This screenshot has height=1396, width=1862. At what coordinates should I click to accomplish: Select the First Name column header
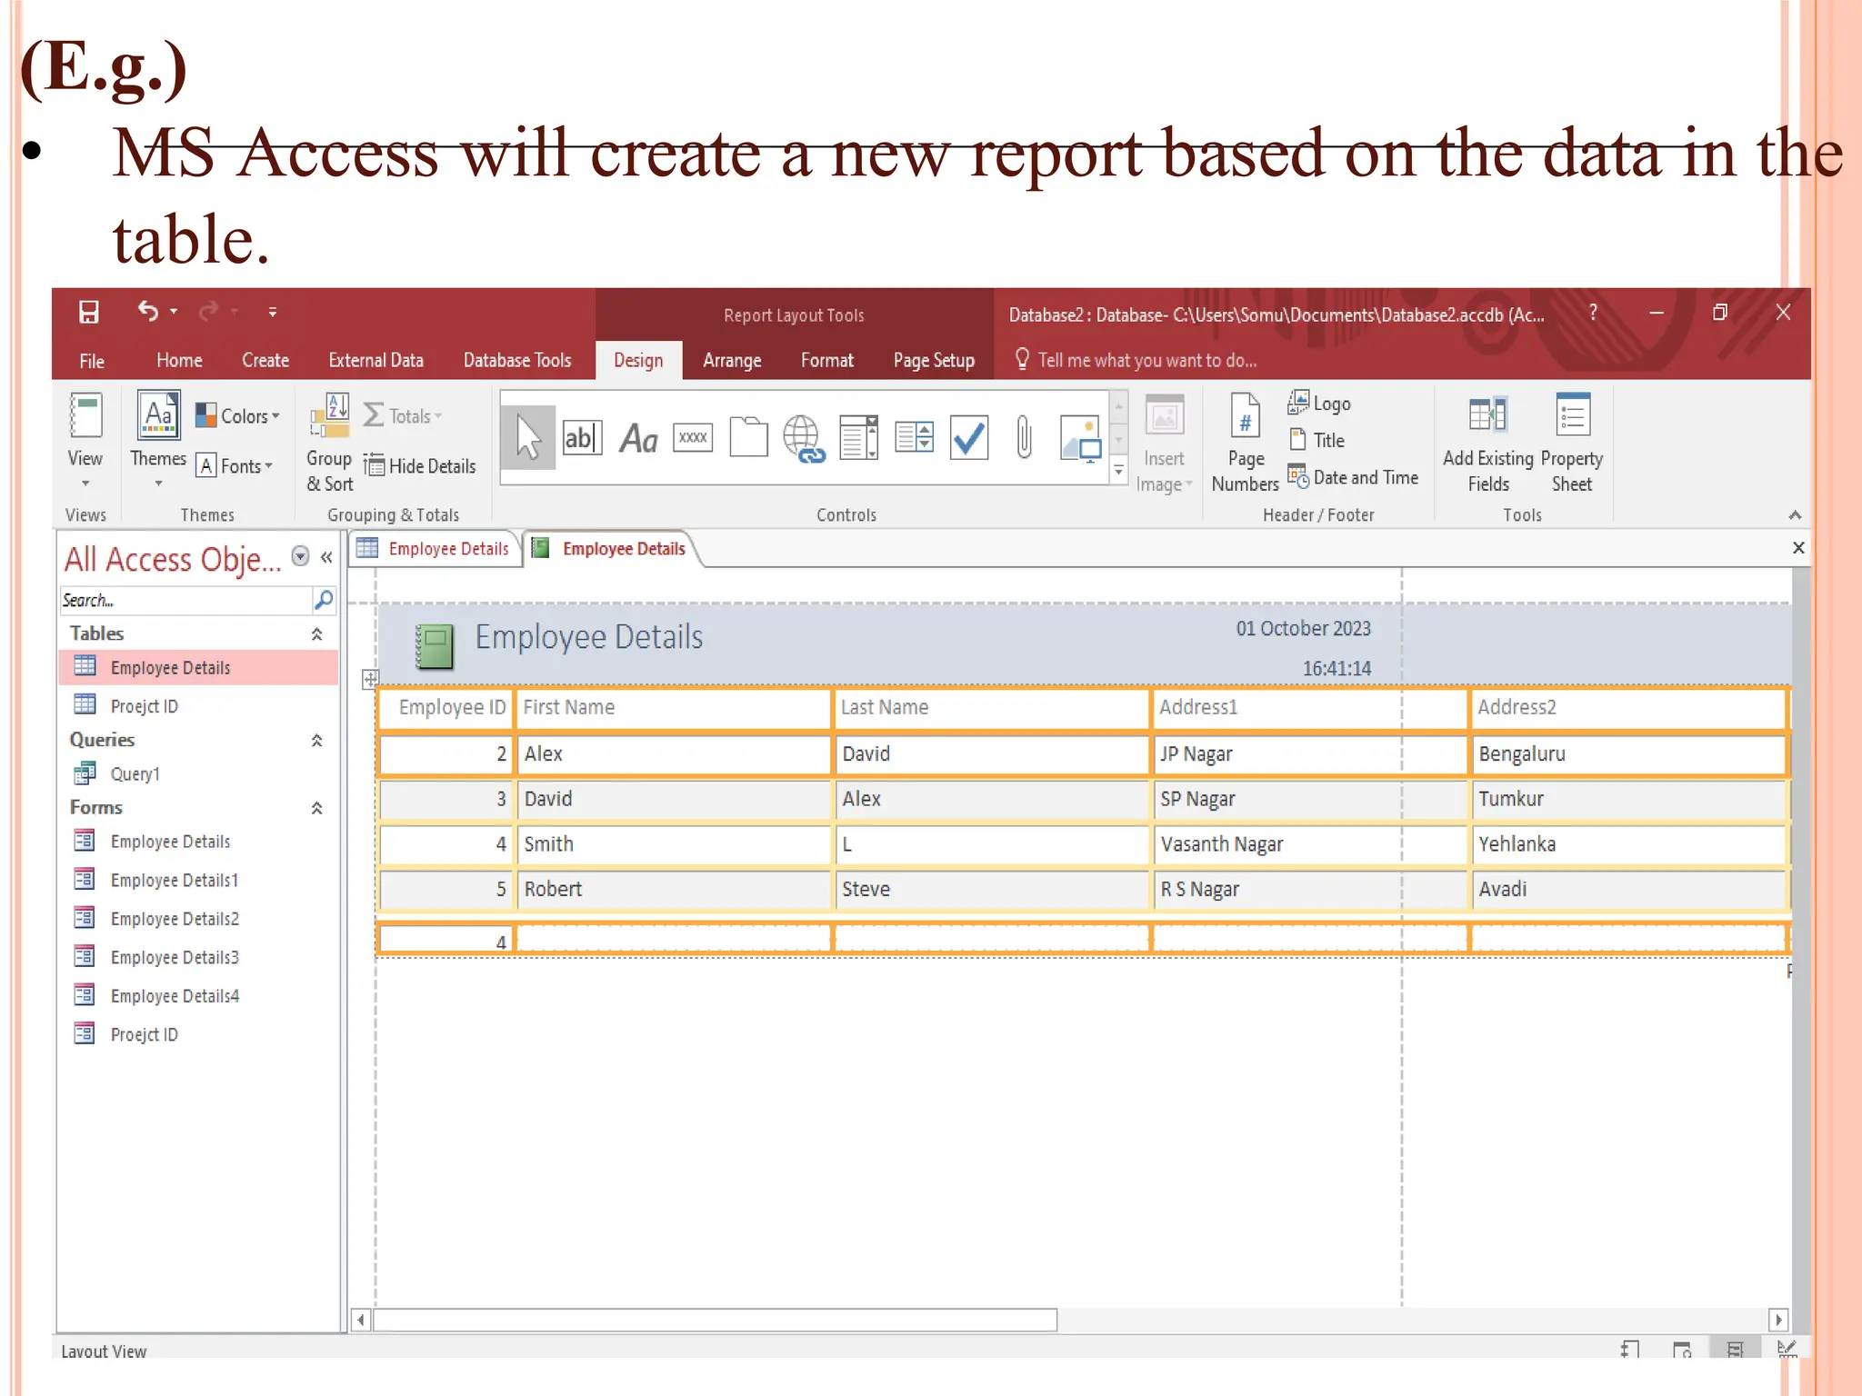pos(673,707)
